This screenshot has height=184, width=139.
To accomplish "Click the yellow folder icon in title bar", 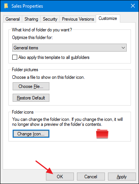I will pos(6,6).
